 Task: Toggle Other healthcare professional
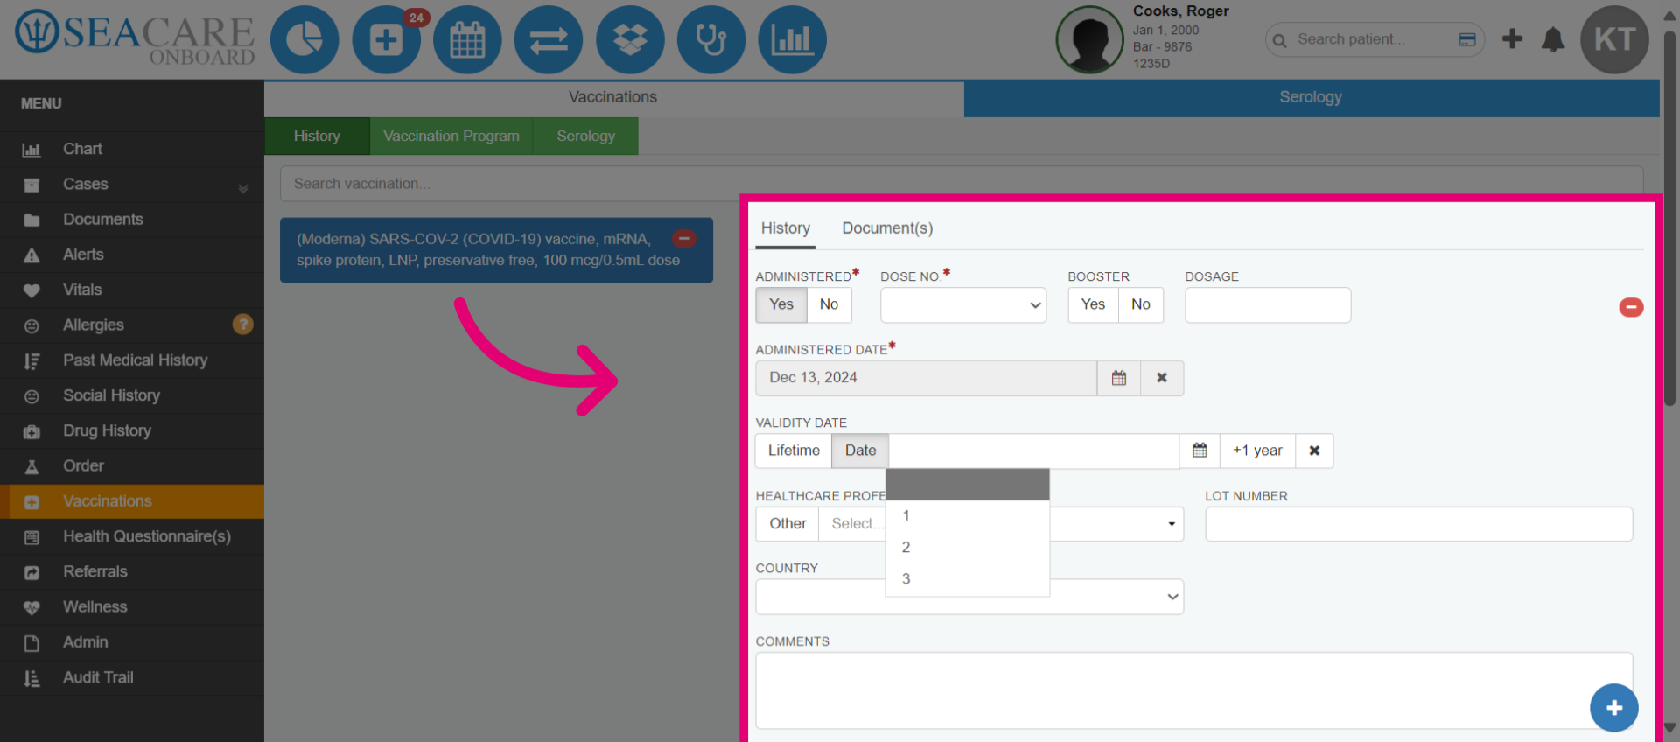pos(787,523)
